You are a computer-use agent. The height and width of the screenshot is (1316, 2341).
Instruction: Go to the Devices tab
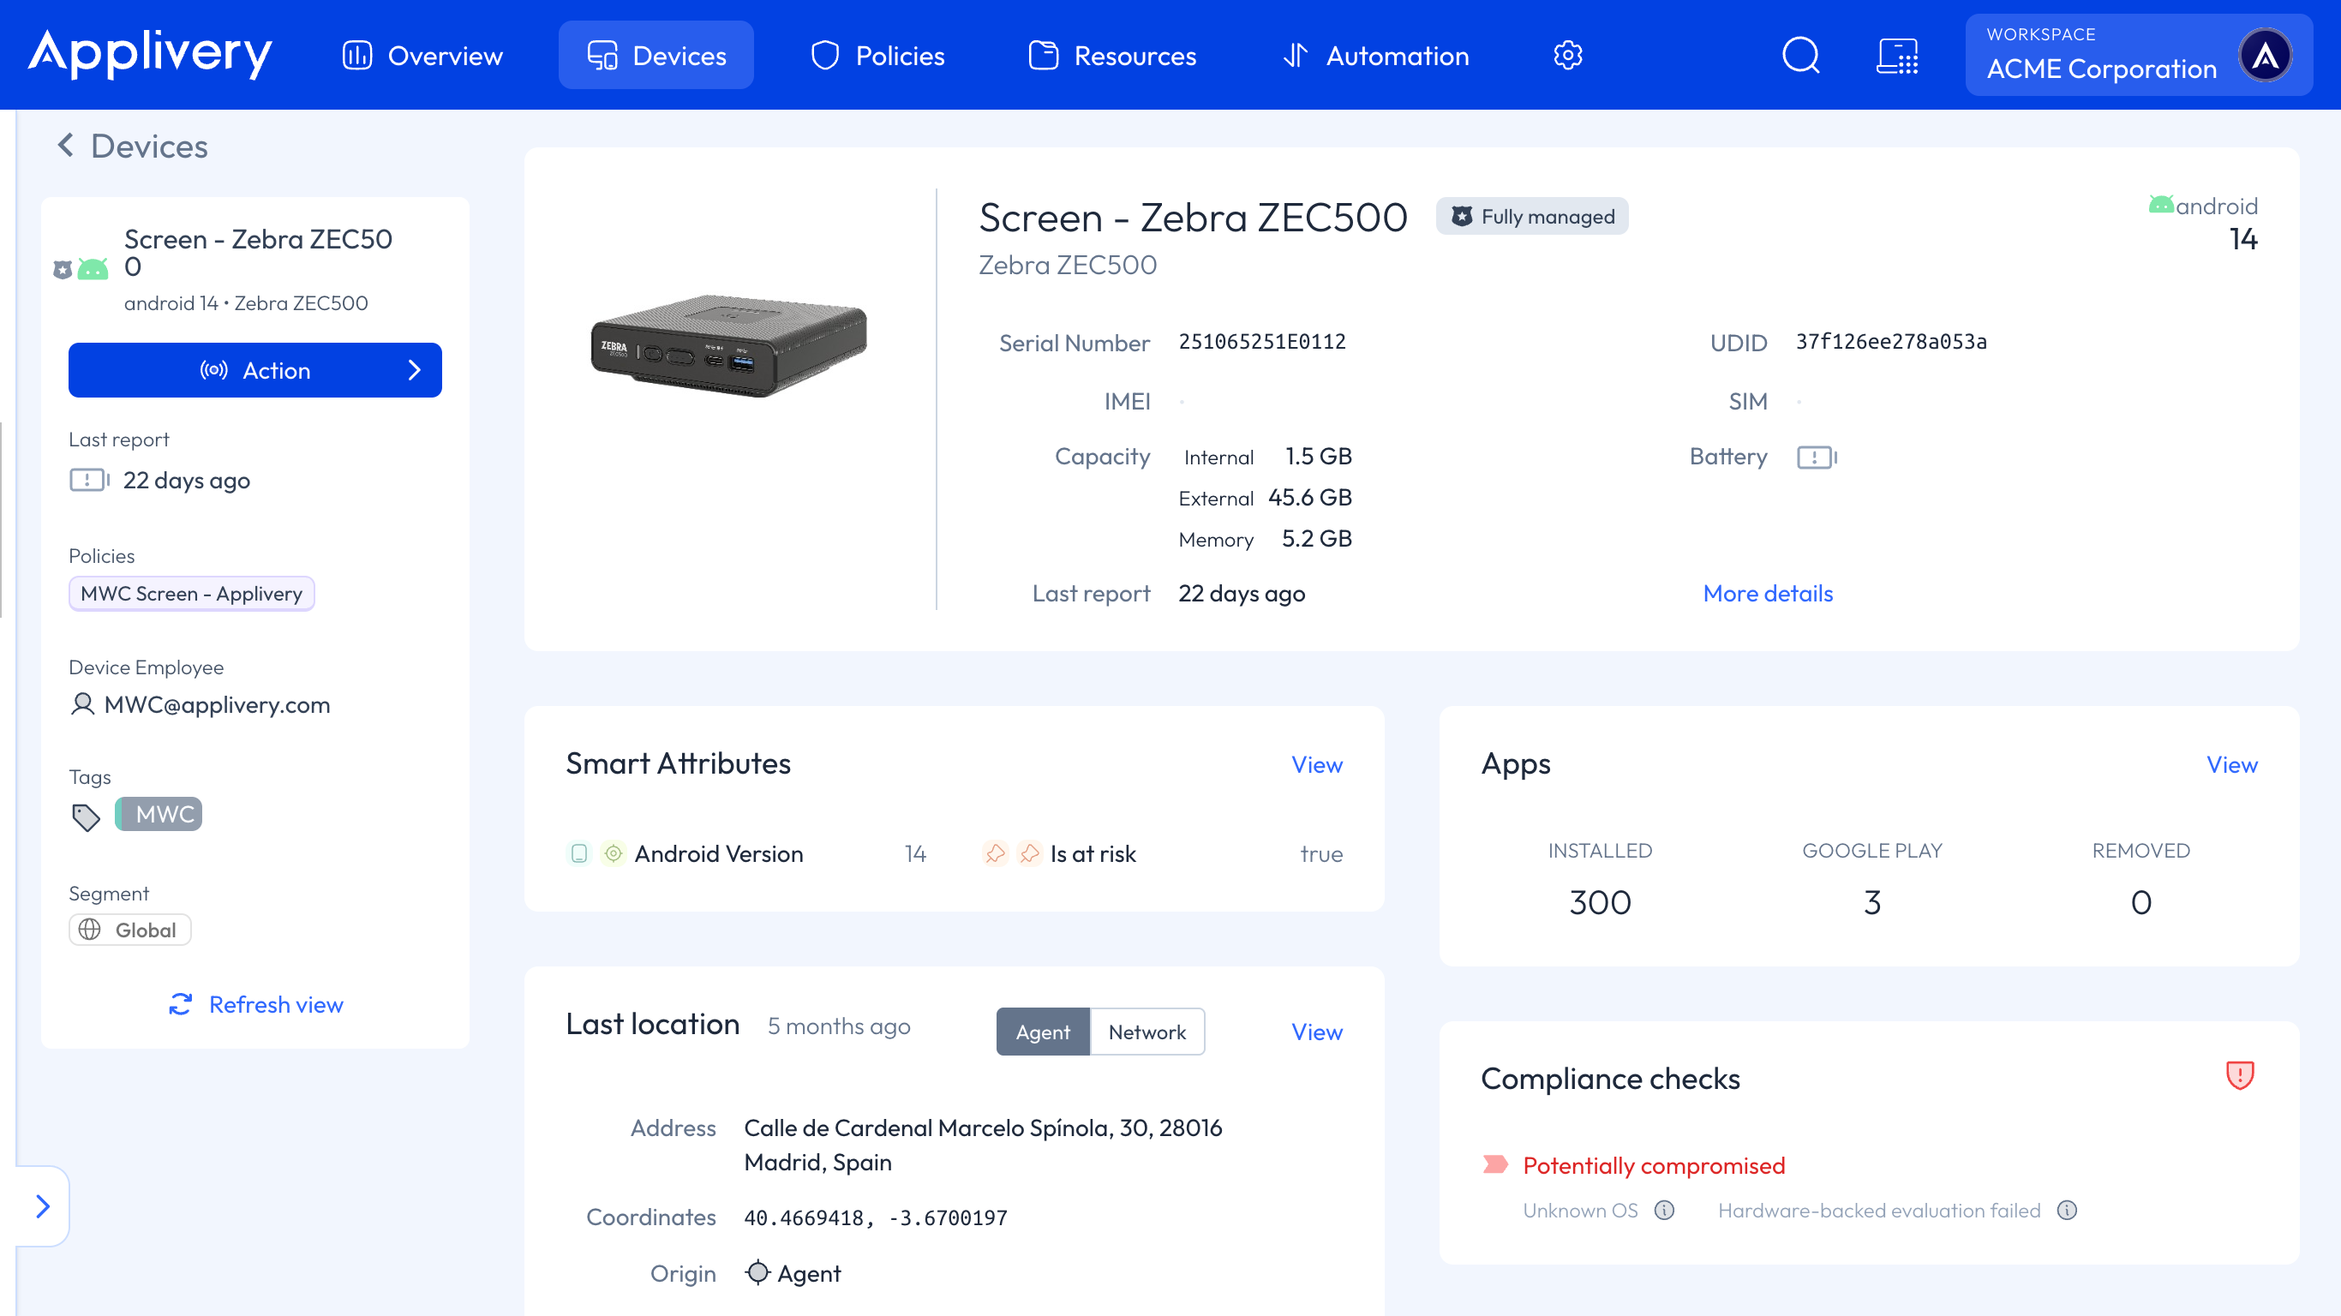(656, 56)
